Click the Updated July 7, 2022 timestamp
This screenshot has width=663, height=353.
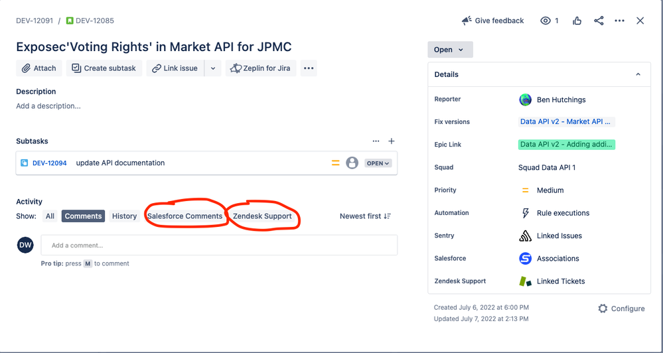(481, 318)
